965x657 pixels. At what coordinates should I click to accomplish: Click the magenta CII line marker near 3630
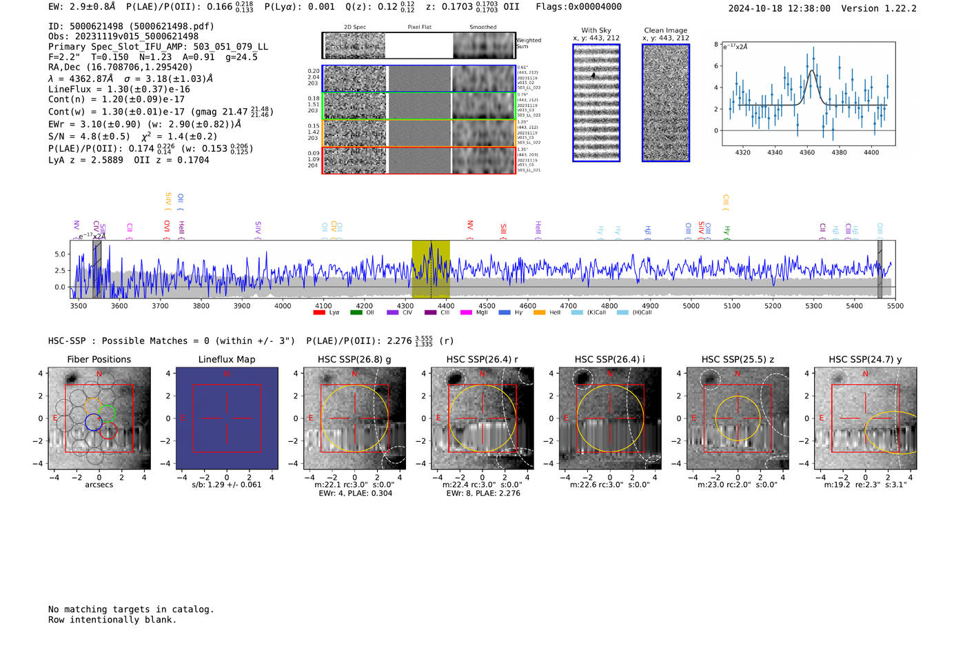pos(130,230)
